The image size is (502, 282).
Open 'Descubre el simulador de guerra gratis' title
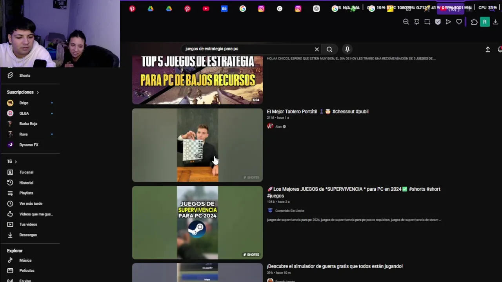(x=335, y=266)
